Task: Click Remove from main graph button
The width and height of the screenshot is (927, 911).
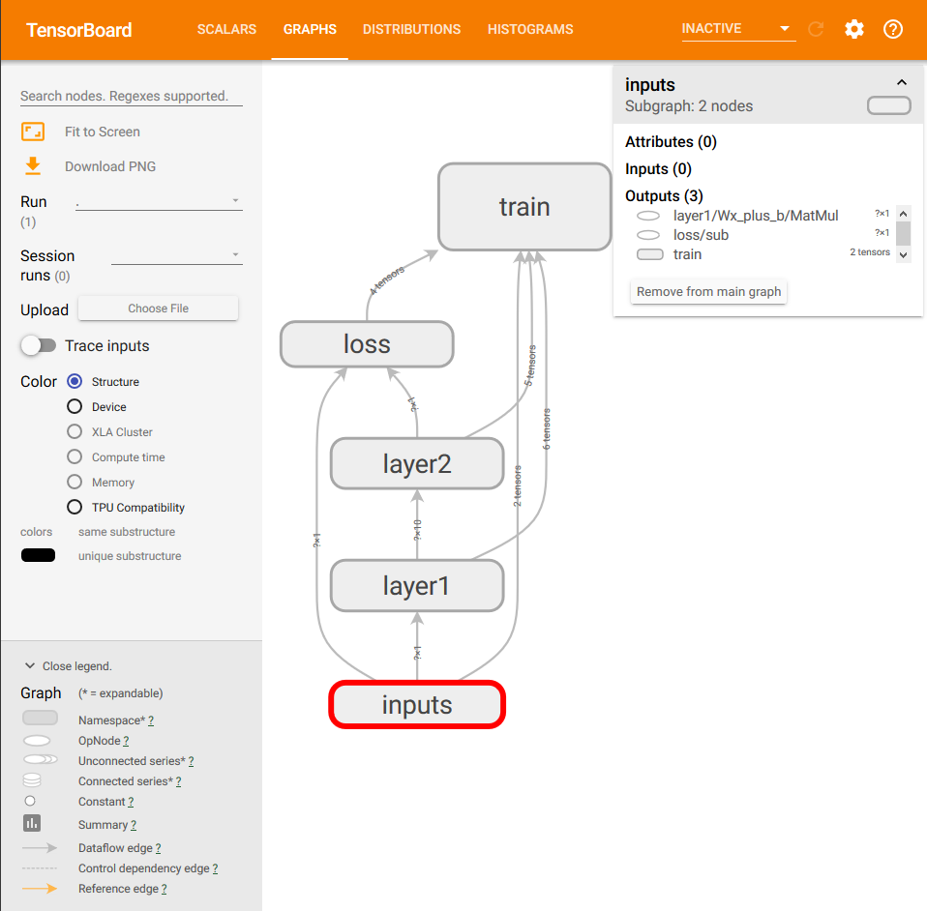Action: (x=709, y=292)
